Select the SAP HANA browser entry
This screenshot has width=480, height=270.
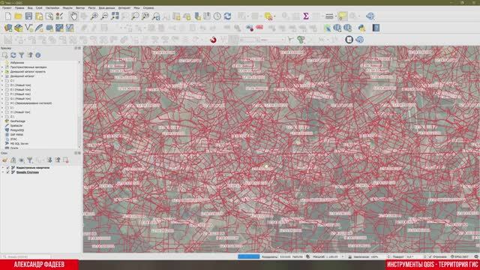[17, 134]
